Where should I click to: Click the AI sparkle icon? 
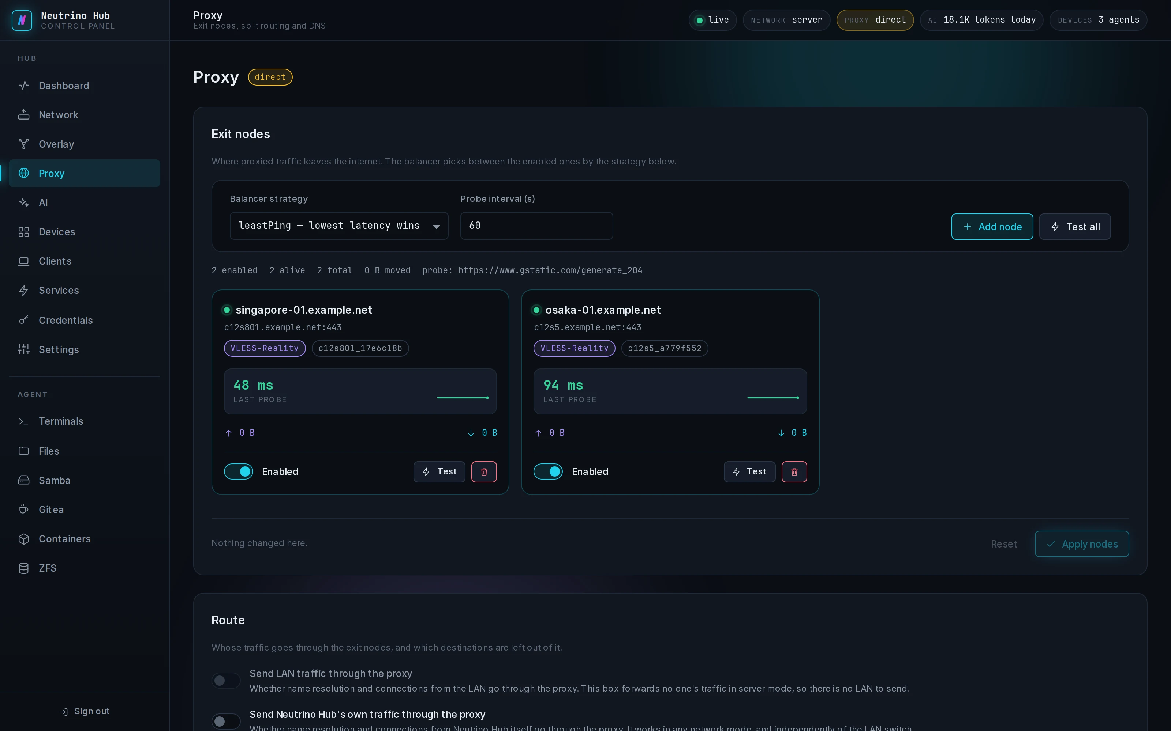pos(24,202)
